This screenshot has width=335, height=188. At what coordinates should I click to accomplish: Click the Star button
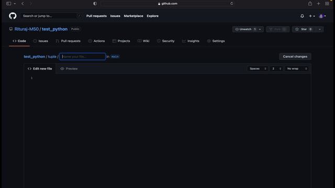click(x=304, y=29)
